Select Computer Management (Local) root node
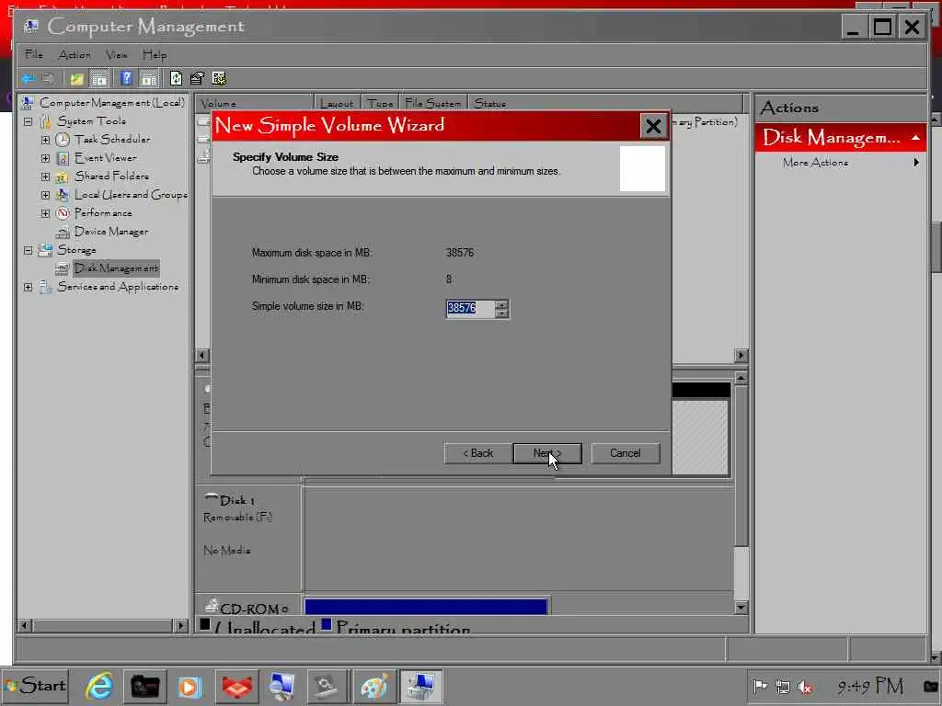This screenshot has width=942, height=706. pos(112,103)
